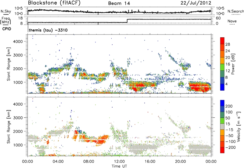Click the 'N.Search' legend label
Image resolution: width=244 pixels, height=168 pixels.
[235, 11]
